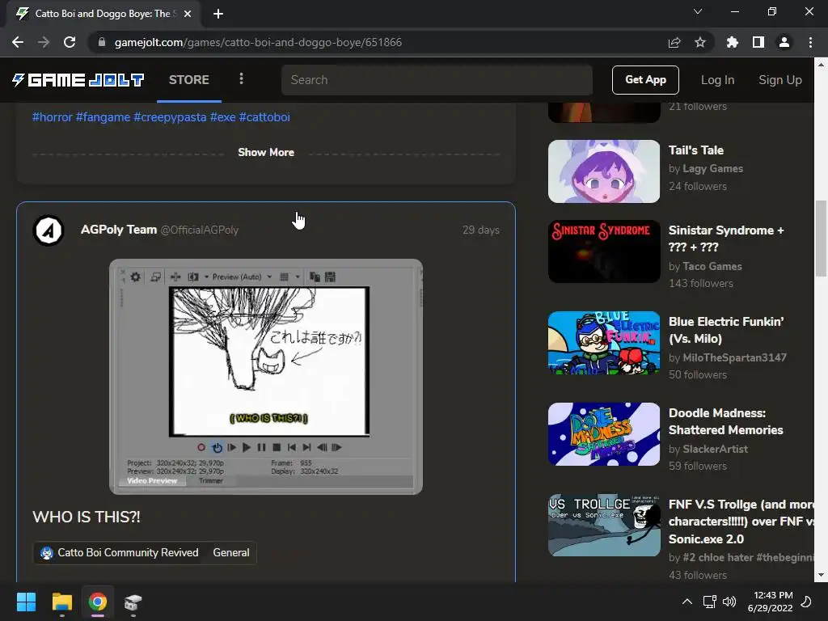Click the page vertical scrollbar thumb
The image size is (828, 621).
click(x=821, y=239)
